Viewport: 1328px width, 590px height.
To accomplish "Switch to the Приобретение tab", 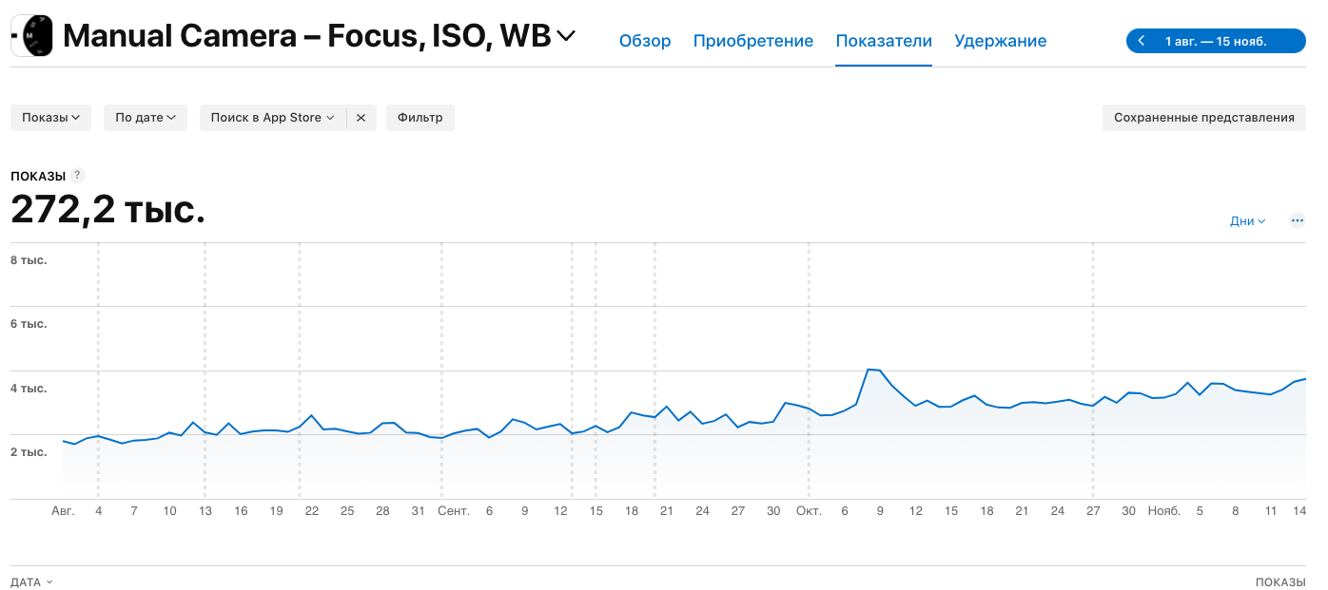I will click(x=752, y=41).
